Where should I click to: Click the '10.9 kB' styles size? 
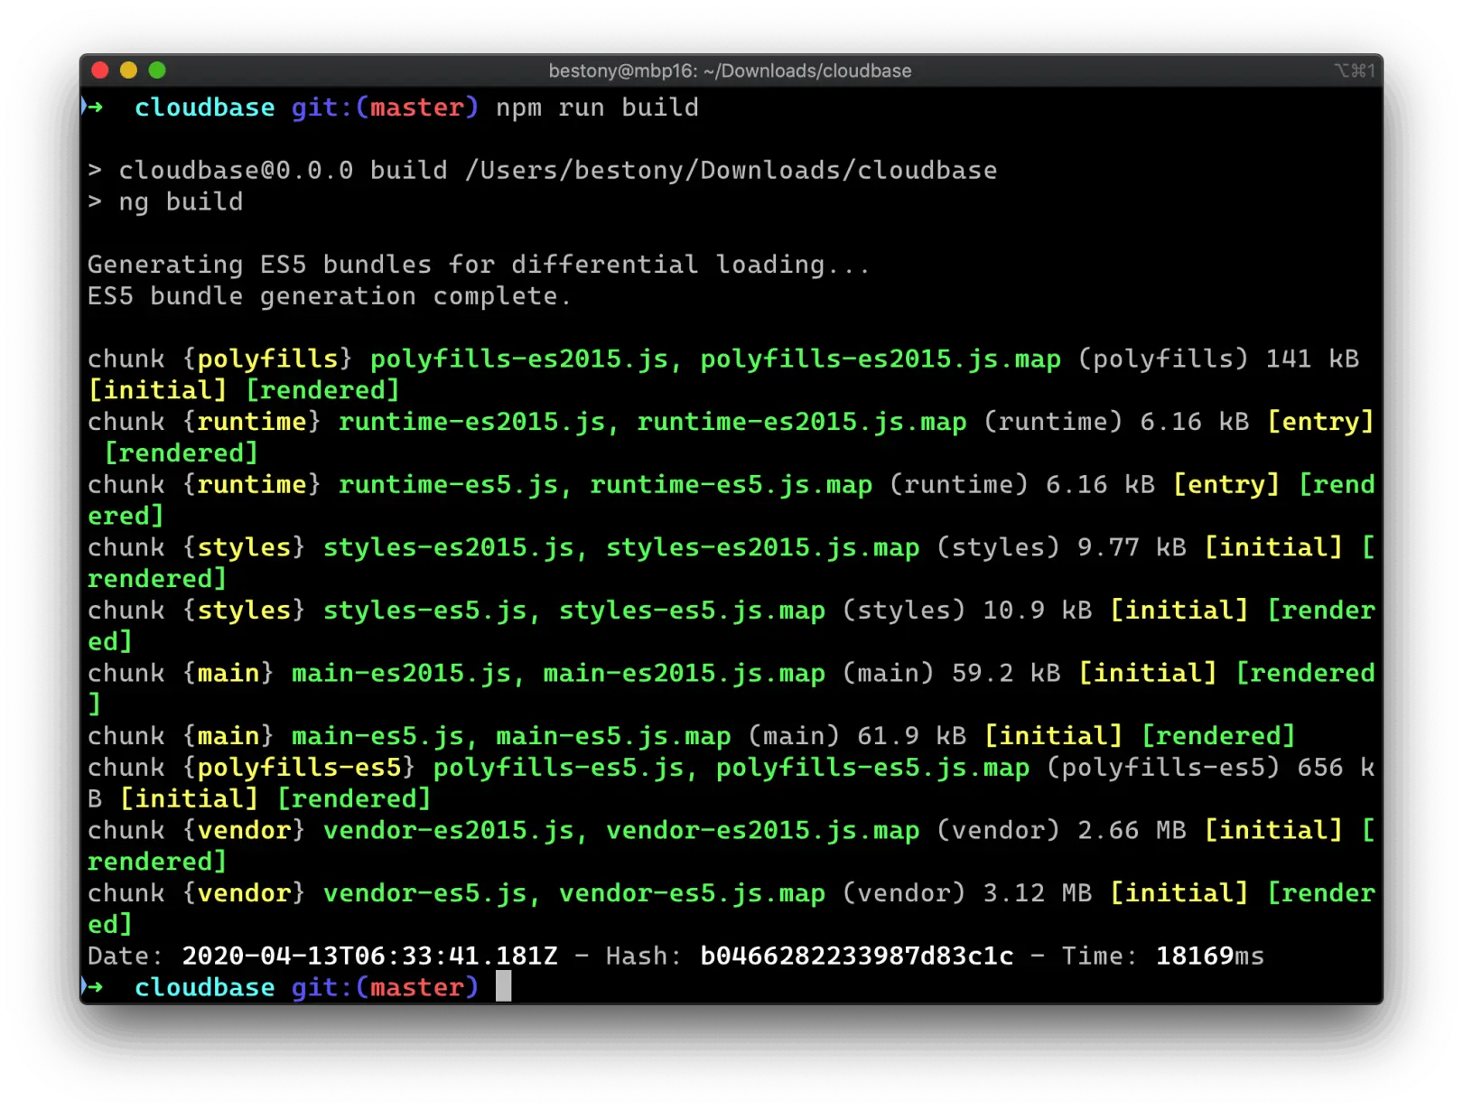1037,611
